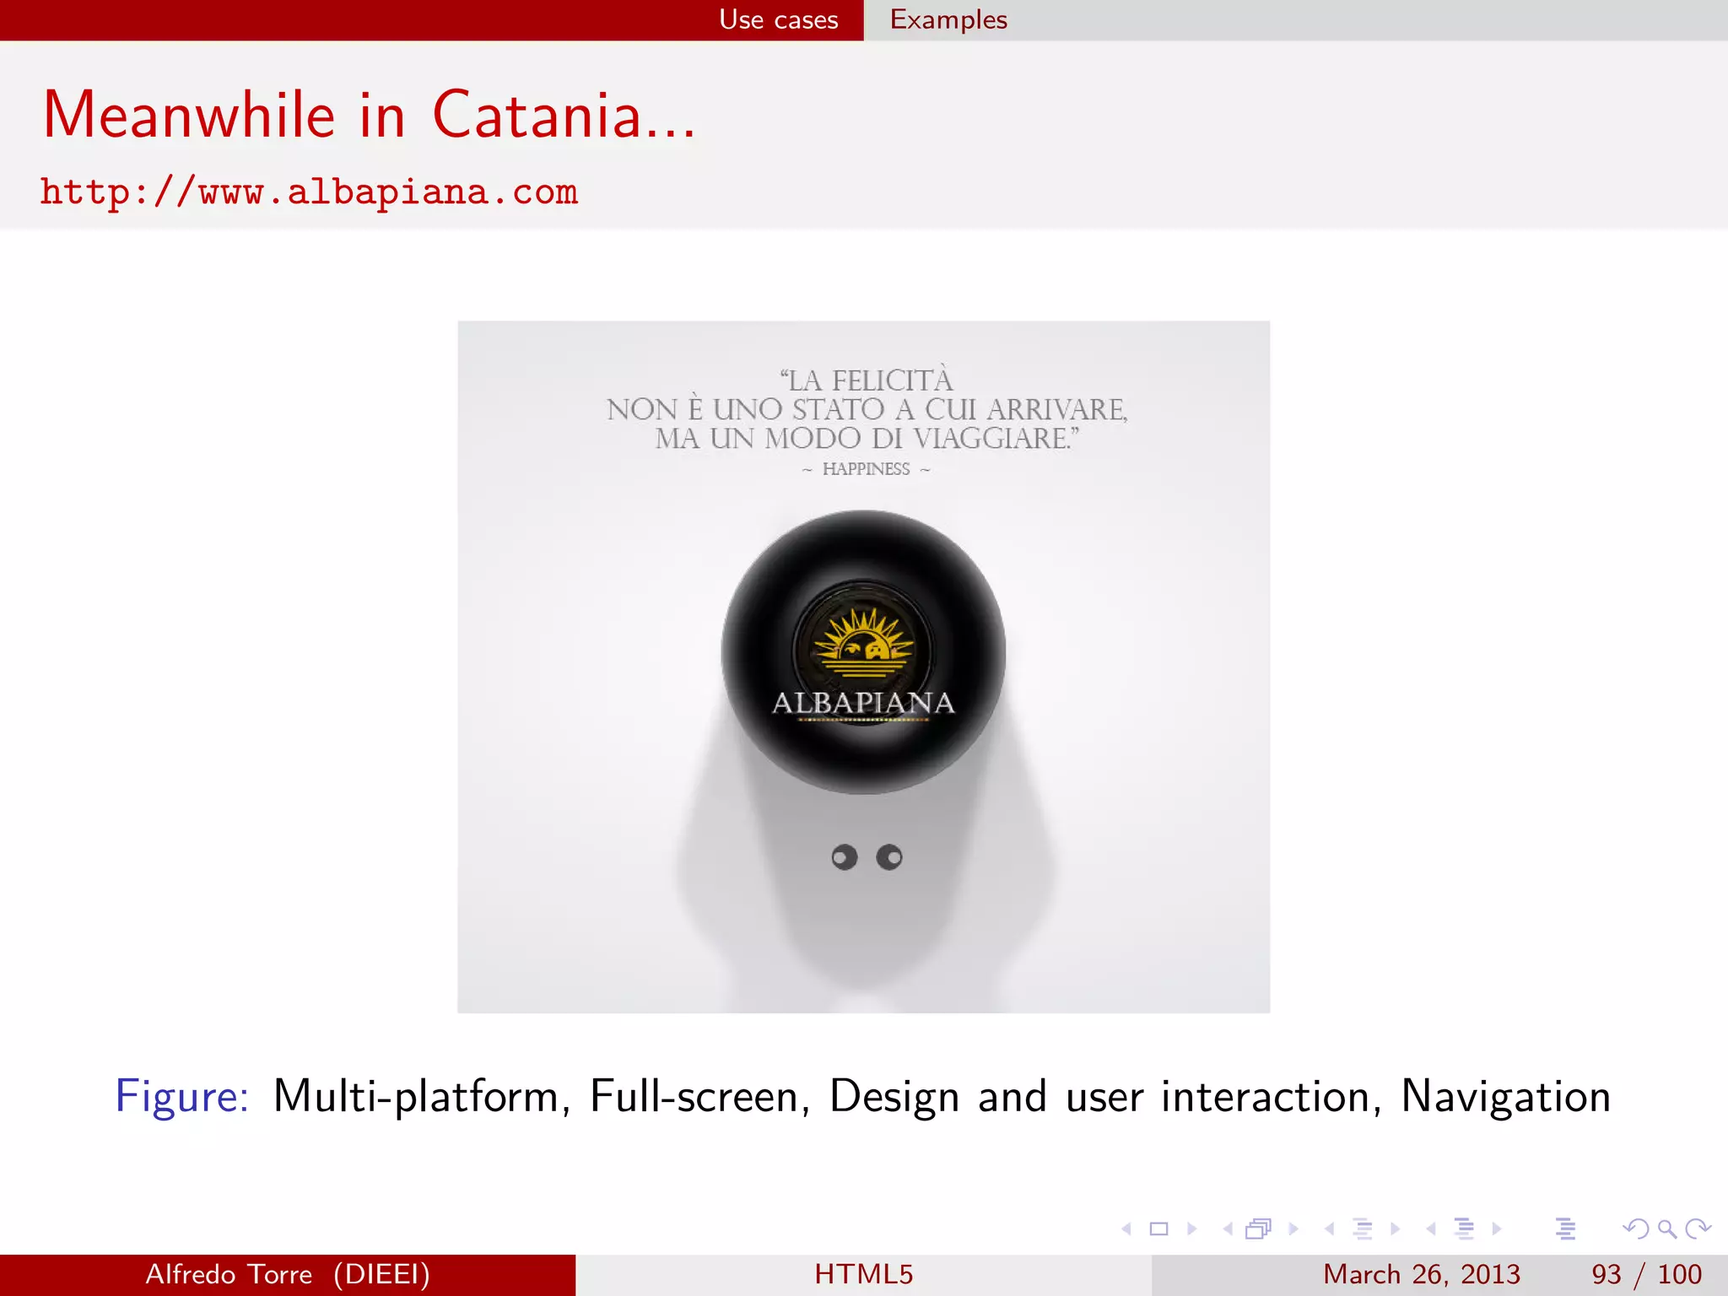Click the ALBAPIANA logo text in the image

[863, 703]
